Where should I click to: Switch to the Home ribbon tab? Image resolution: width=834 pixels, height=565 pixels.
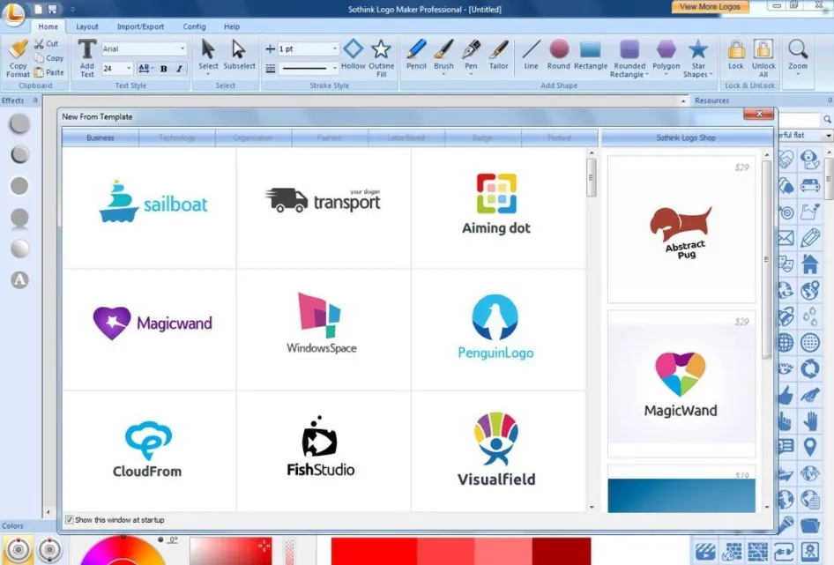[x=48, y=26]
